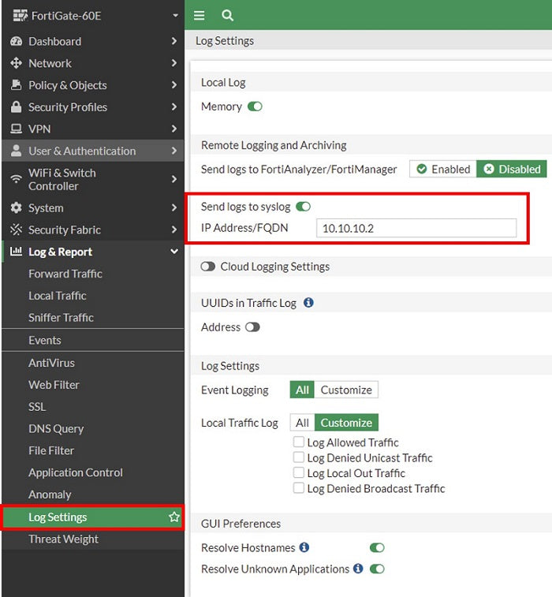Select Customize for Local Traffic Log
552x597 pixels.
(x=346, y=422)
